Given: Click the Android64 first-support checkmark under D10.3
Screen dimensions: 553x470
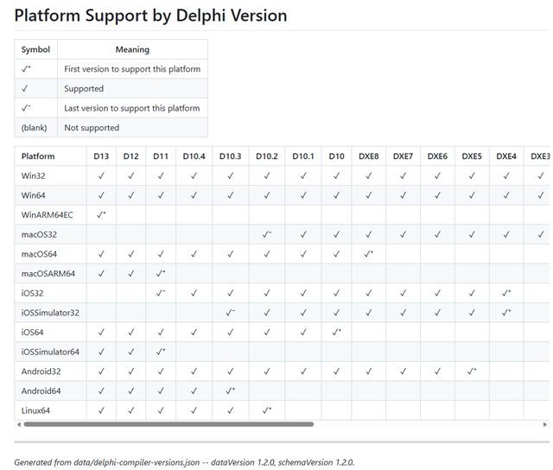Looking at the screenshot, I should [231, 391].
